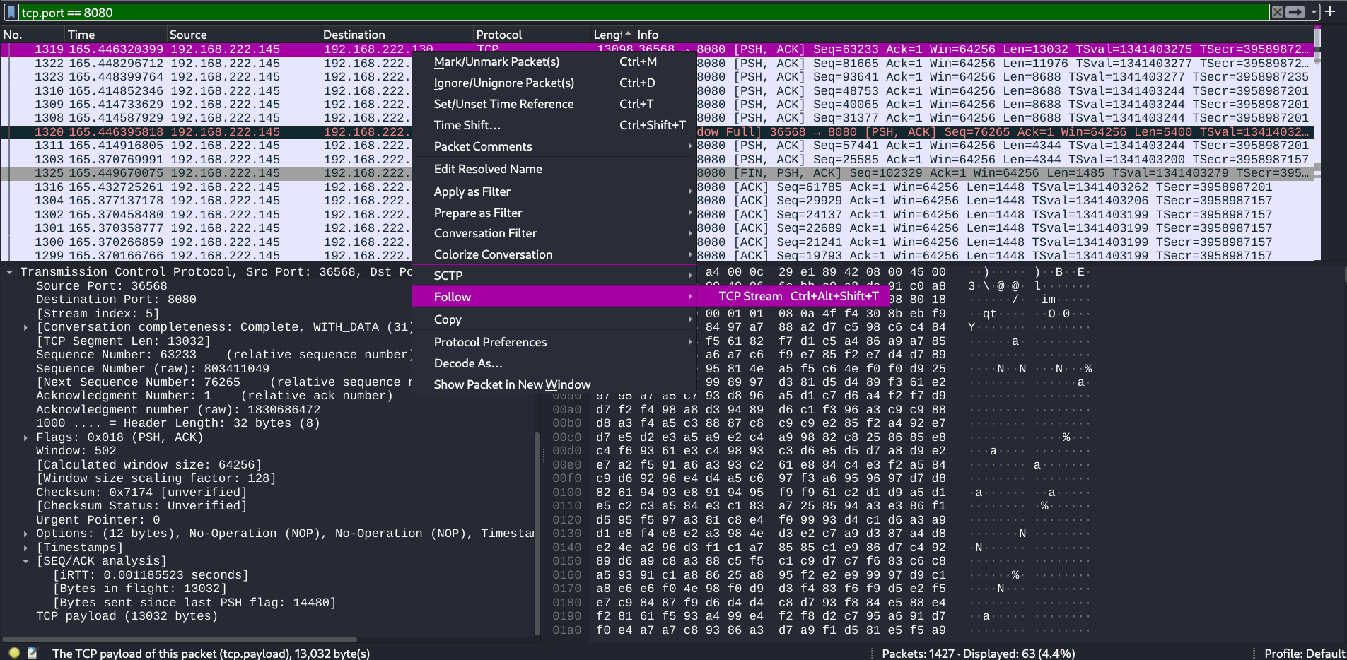Screen dimensions: 1347x660
Task: Expand the Flags: 0x018 (PSH, ACK) row
Action: point(26,437)
